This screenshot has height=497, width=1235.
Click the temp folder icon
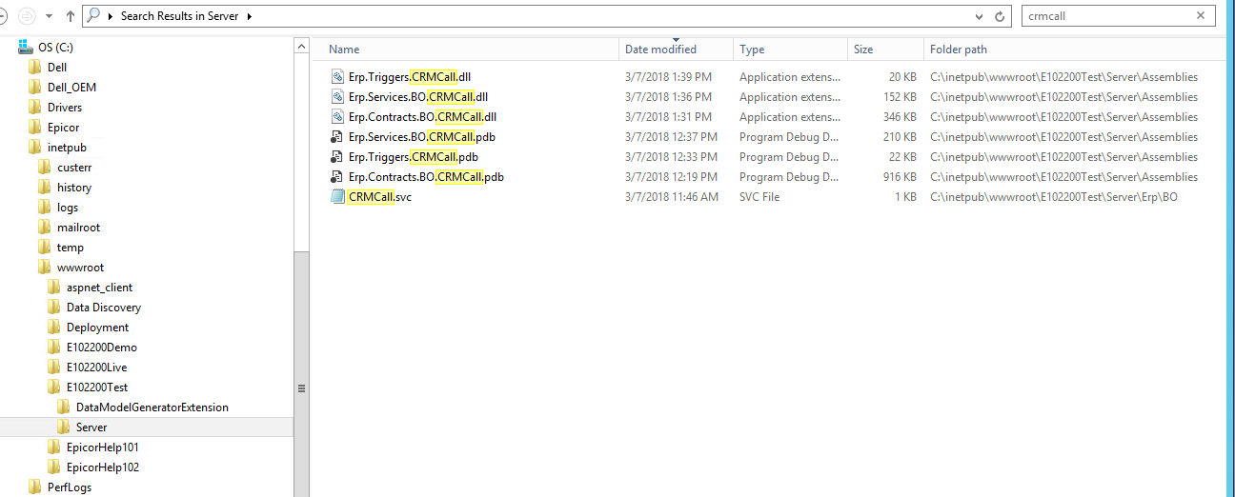click(x=45, y=247)
